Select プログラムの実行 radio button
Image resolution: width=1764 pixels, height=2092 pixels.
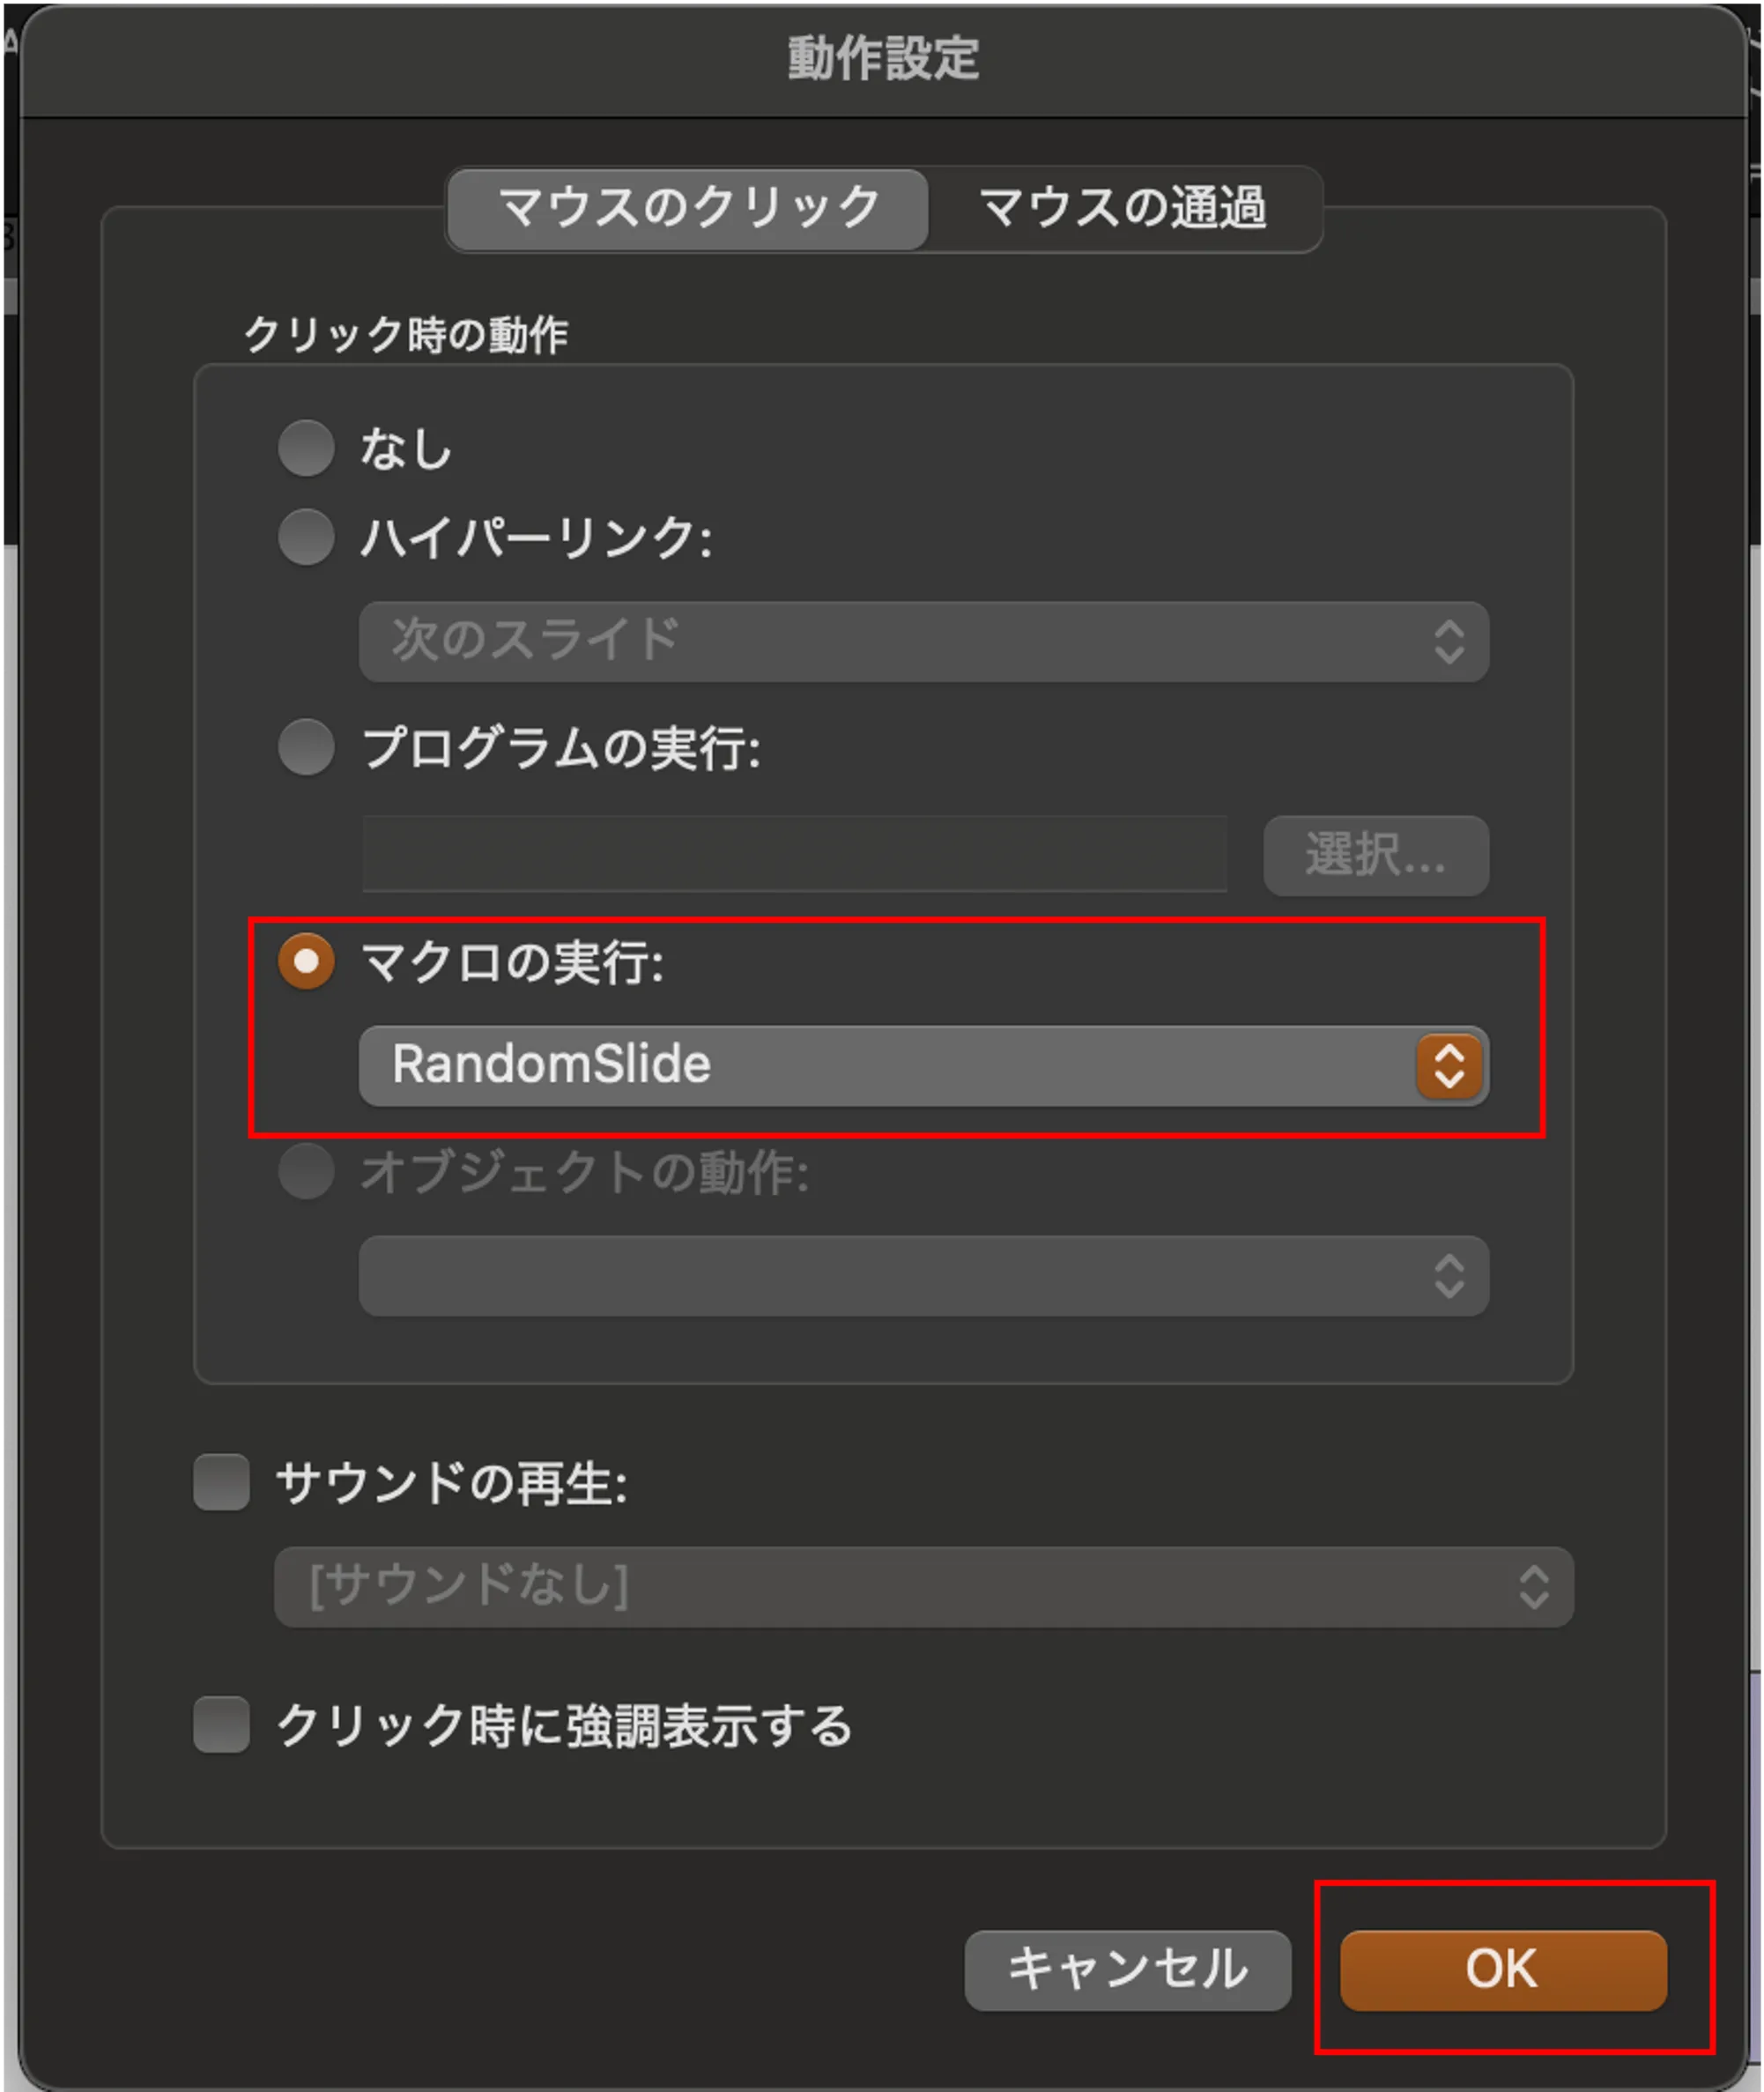pos(306,747)
